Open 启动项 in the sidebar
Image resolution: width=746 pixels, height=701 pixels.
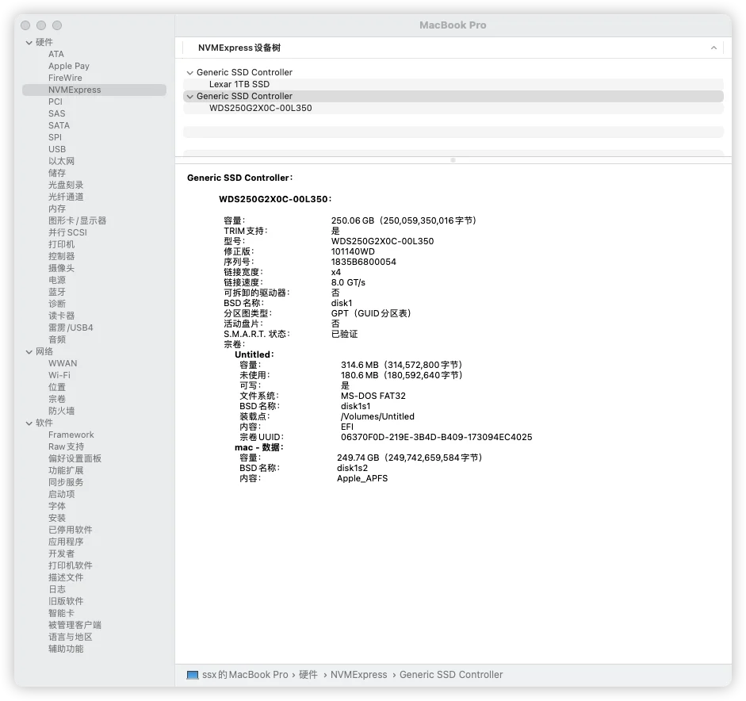point(61,495)
